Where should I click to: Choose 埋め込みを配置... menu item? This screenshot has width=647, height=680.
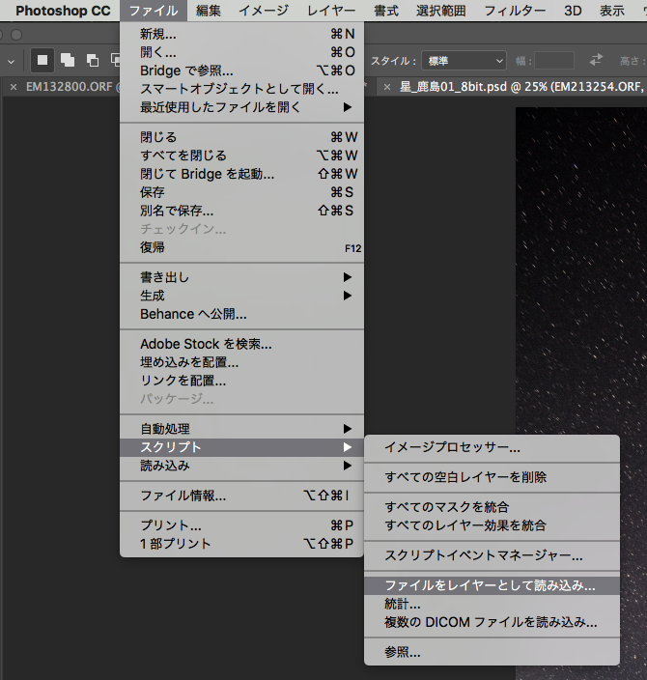pyautogui.click(x=241, y=362)
